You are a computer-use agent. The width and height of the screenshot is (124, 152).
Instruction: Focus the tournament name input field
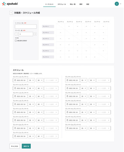(x=26, y=27)
